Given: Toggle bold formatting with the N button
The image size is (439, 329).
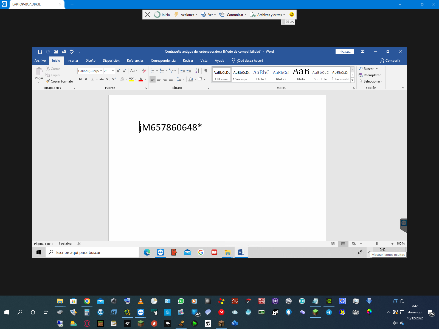Looking at the screenshot, I should (x=80, y=79).
